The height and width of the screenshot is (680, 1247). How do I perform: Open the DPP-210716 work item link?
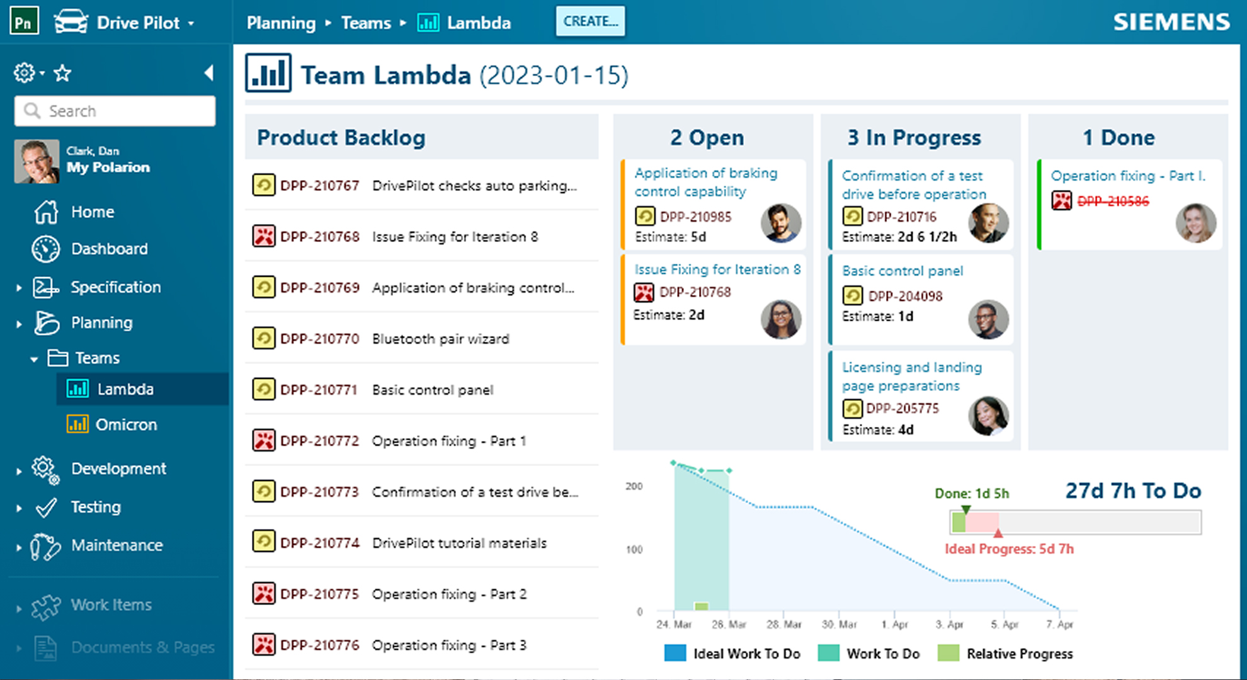tap(901, 217)
